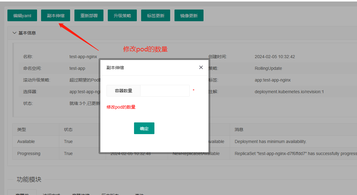Click True in the Progressing row
The image size is (357, 195).
[x=68, y=153]
